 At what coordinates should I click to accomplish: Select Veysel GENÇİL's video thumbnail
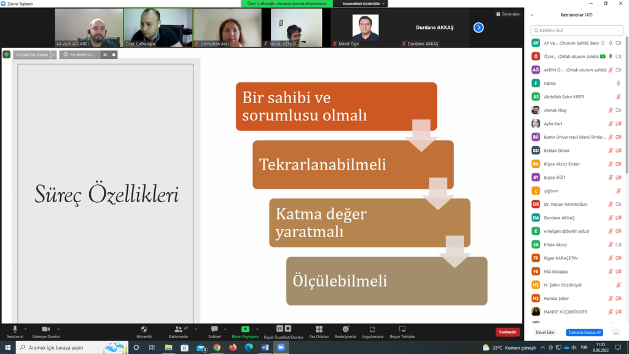pyautogui.click(x=297, y=28)
